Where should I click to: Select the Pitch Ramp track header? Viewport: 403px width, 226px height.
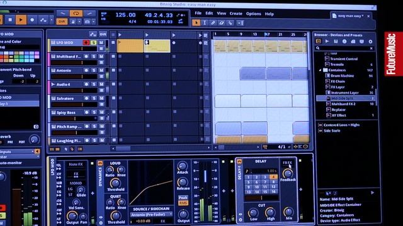pos(69,127)
